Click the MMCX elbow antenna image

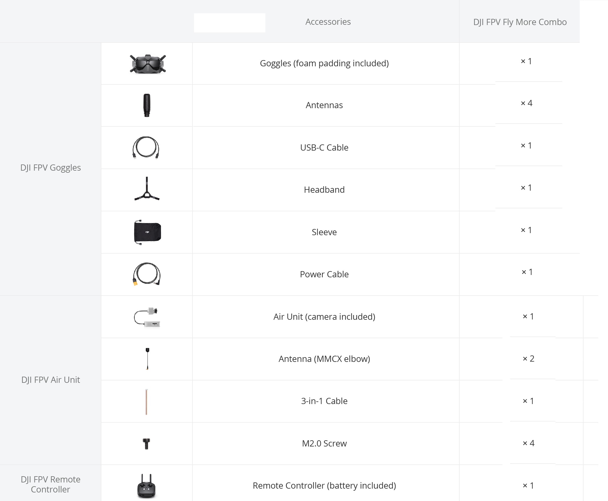pyautogui.click(x=147, y=359)
